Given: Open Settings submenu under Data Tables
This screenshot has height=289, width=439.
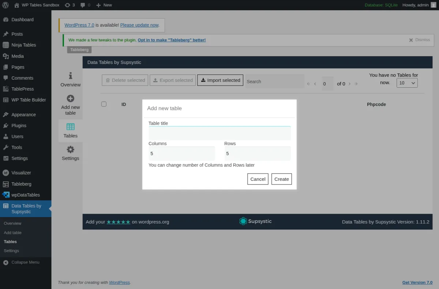Looking at the screenshot, I should pos(11,251).
